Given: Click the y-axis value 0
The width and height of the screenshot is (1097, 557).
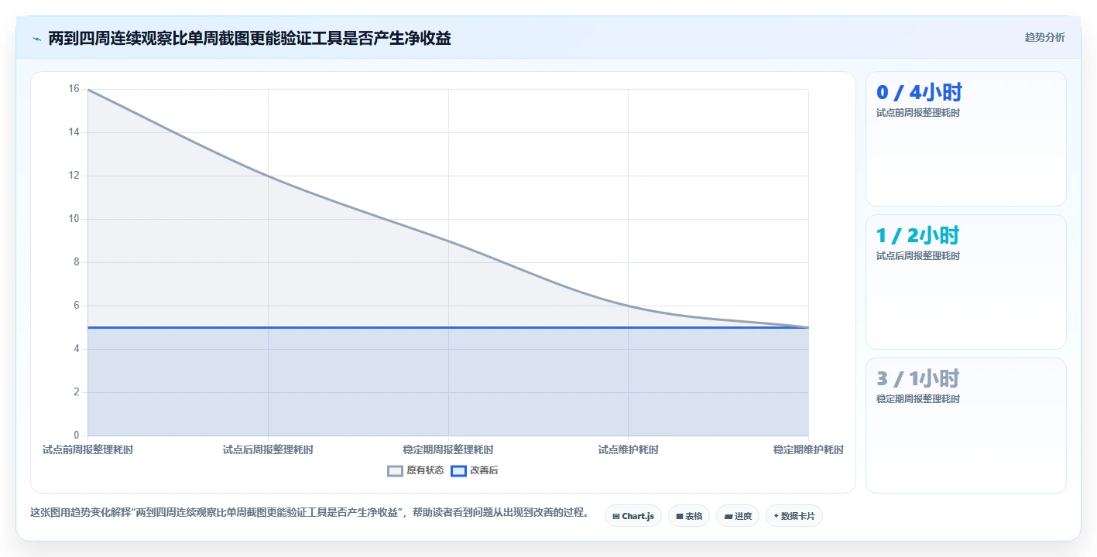Looking at the screenshot, I should (76, 436).
